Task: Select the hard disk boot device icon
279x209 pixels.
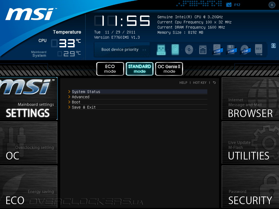Action: coord(175,50)
